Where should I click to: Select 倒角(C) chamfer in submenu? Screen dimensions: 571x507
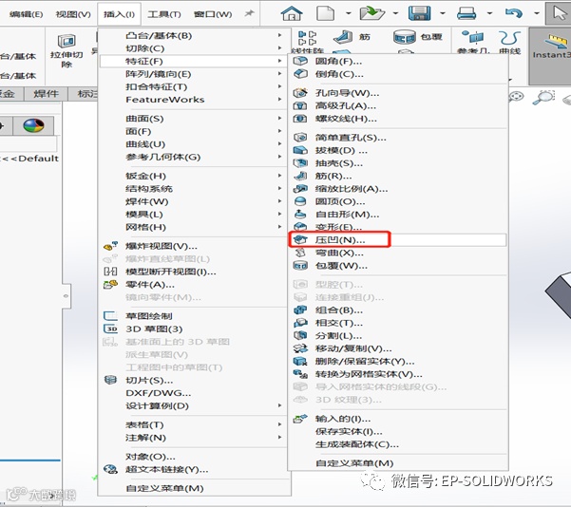coord(398,74)
